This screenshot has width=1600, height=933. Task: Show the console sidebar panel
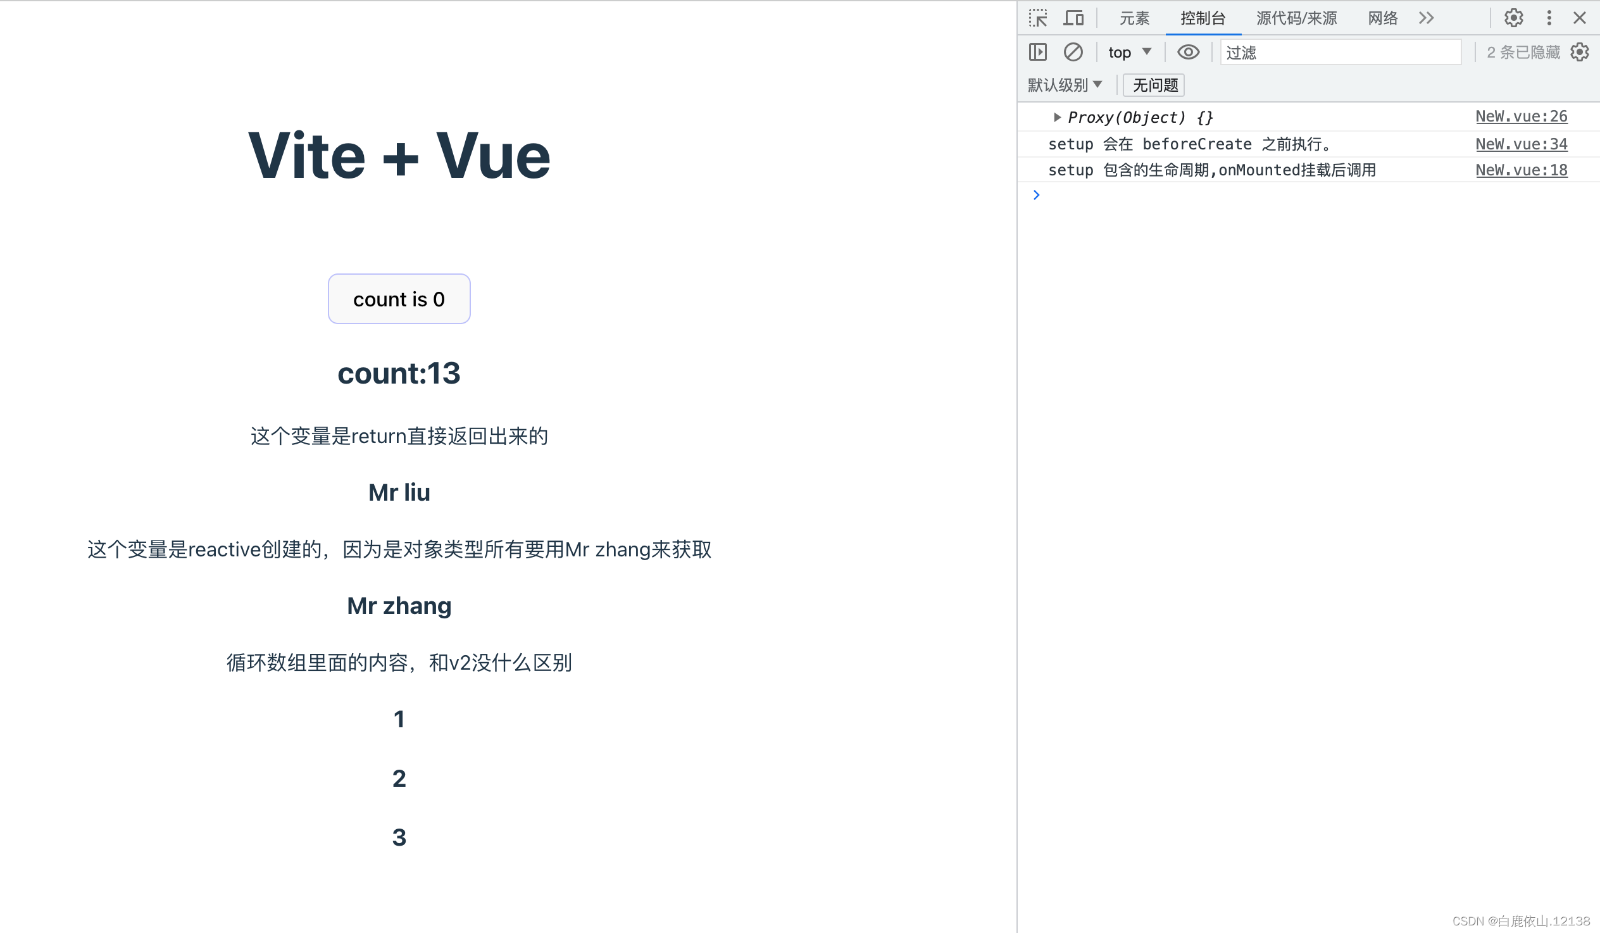(1037, 52)
